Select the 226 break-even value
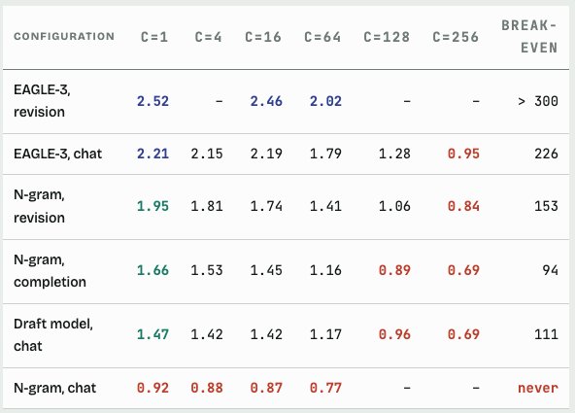The image size is (575, 413). click(547, 154)
